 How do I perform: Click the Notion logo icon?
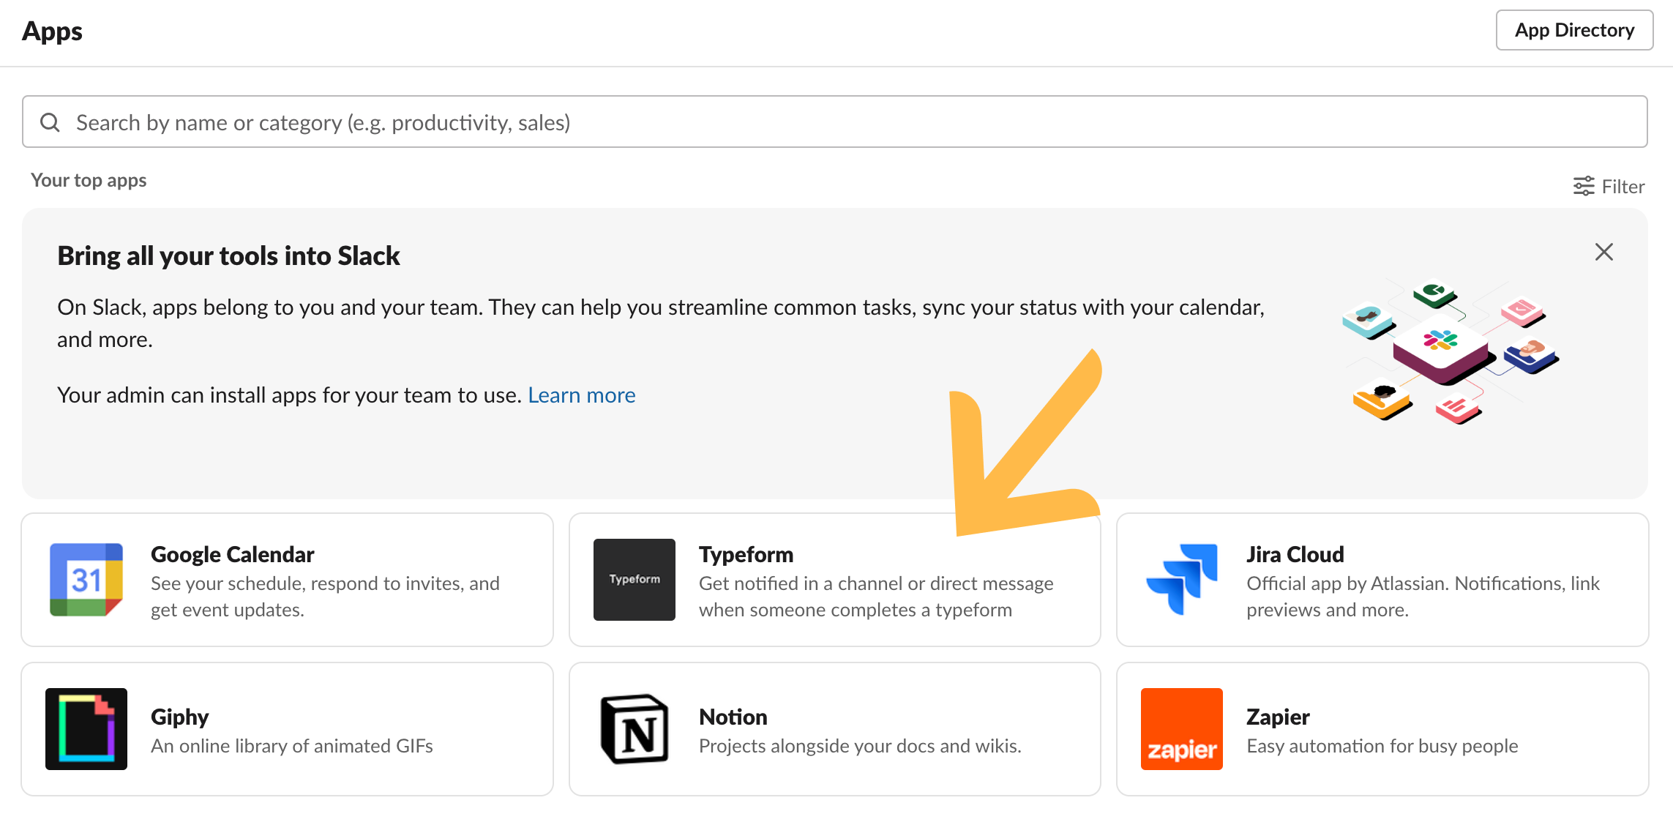click(635, 729)
